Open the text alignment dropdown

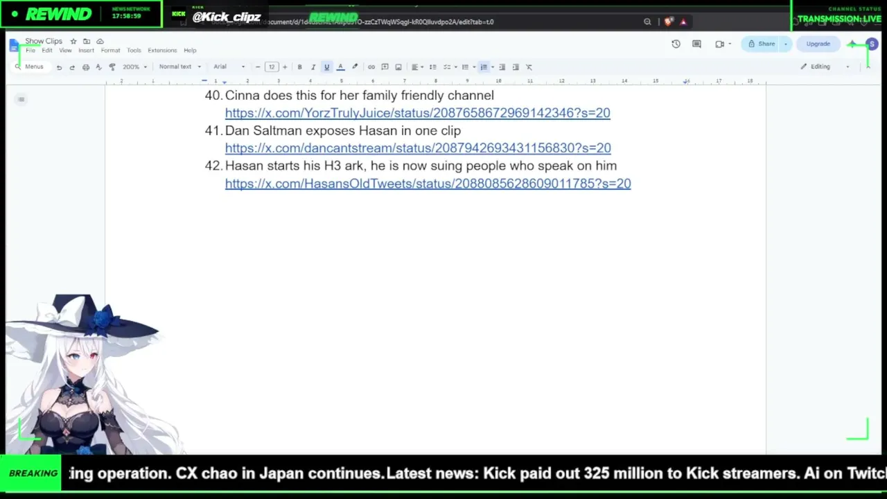tap(417, 67)
